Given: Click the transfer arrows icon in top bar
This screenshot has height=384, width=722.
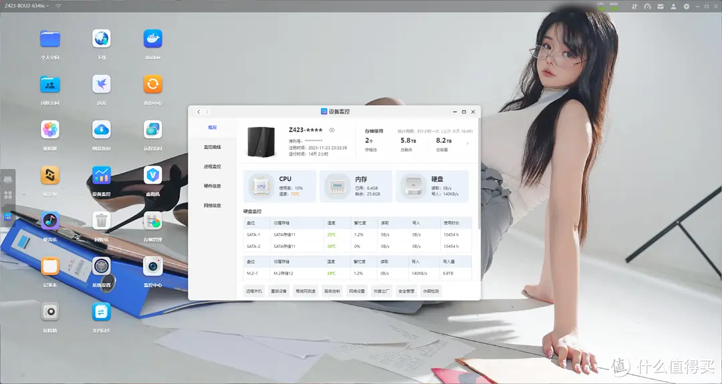Looking at the screenshot, I should (x=633, y=6).
